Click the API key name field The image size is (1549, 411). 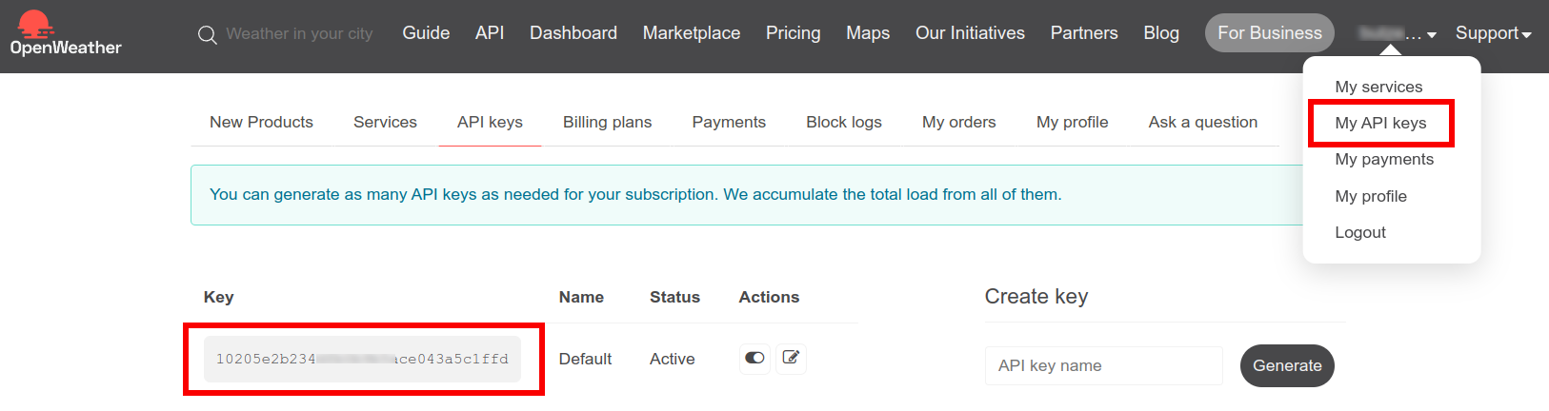[x=1103, y=365]
